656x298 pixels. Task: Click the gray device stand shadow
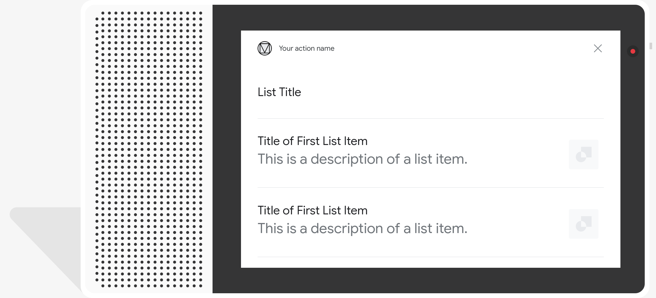tap(44, 231)
